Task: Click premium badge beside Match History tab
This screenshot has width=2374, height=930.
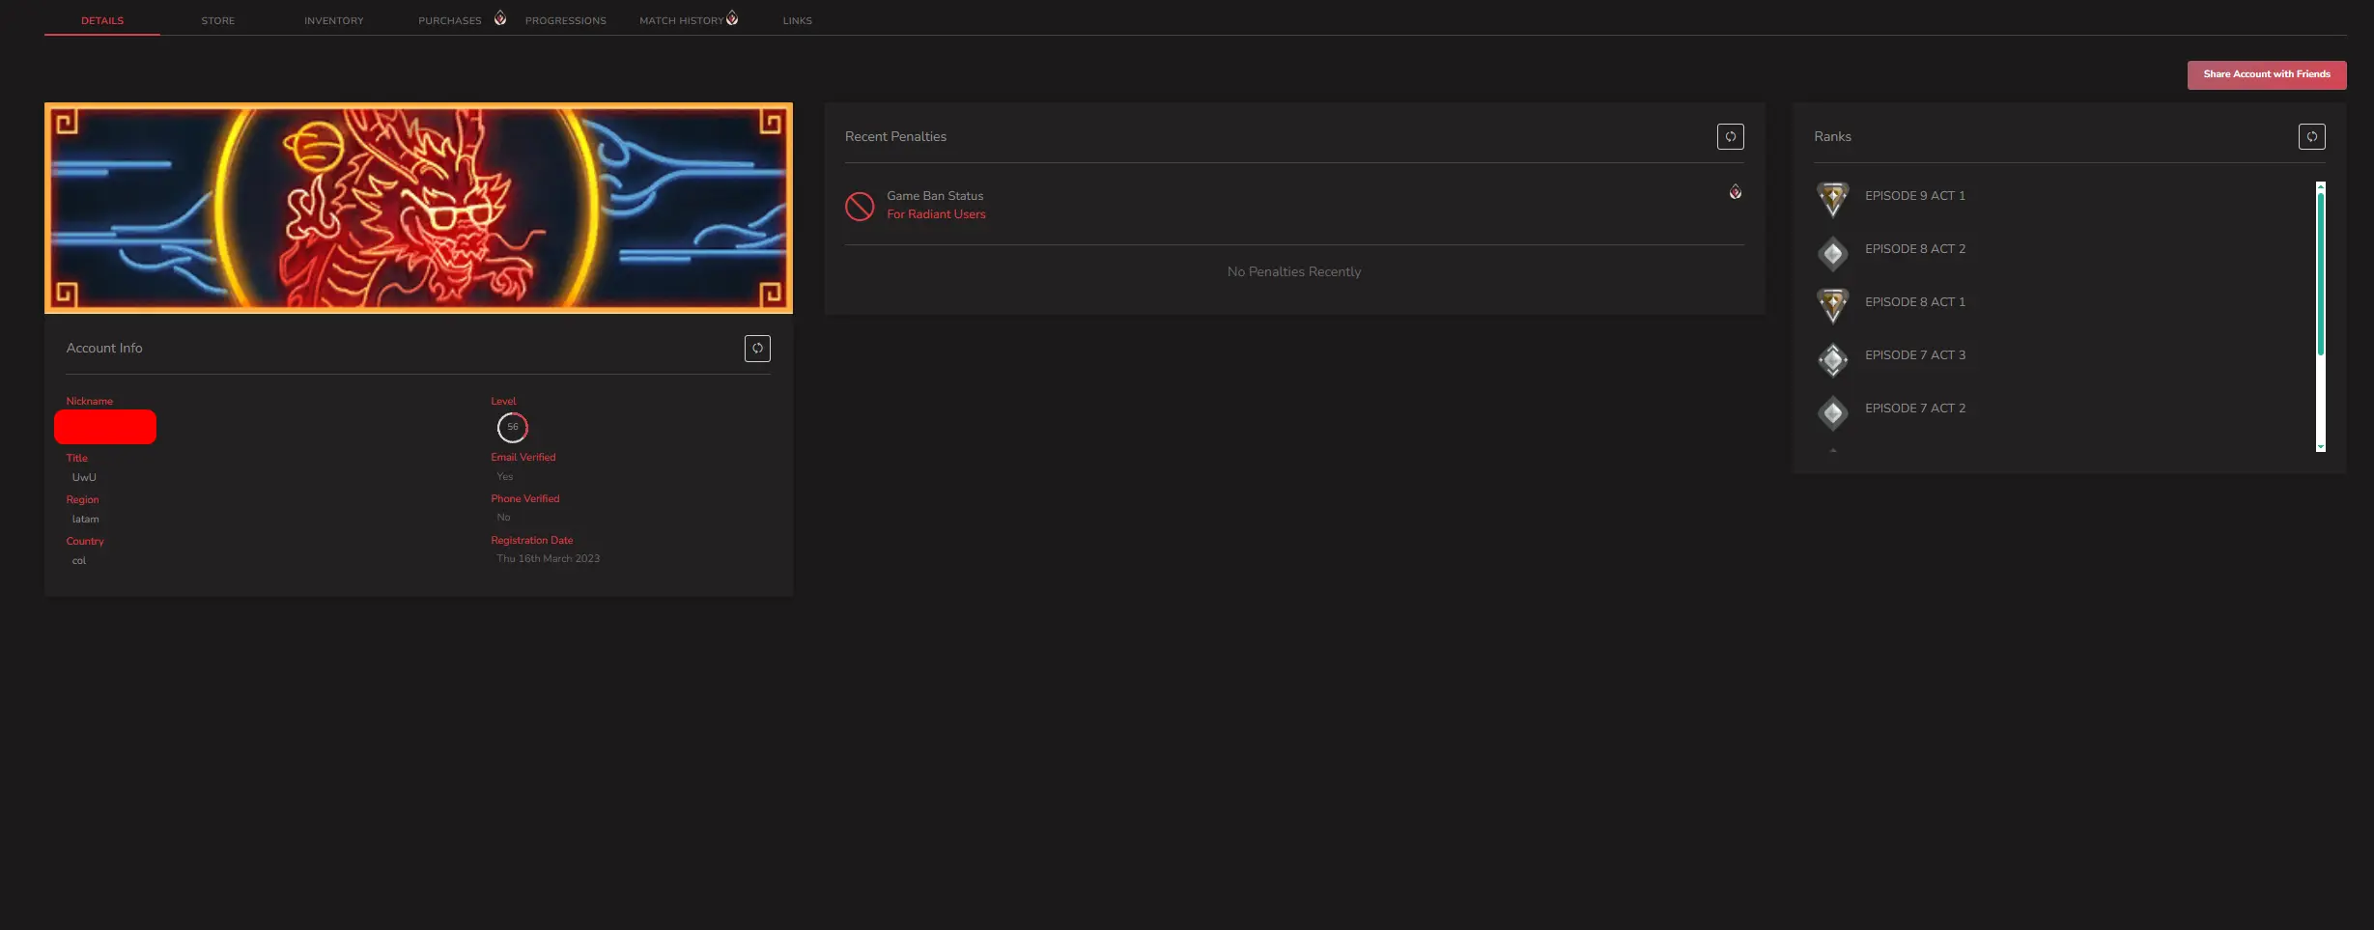Action: pyautogui.click(x=732, y=18)
